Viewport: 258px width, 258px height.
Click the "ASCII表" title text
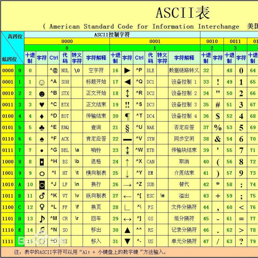click(183, 13)
